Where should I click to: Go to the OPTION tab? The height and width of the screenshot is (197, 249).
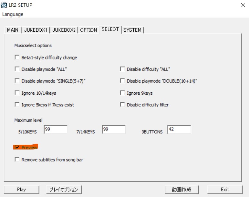(88, 30)
